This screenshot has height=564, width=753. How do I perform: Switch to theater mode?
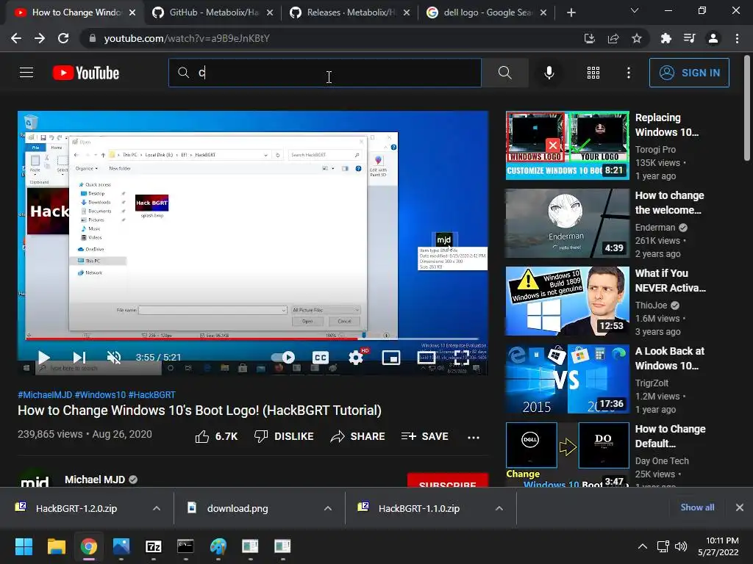(426, 358)
